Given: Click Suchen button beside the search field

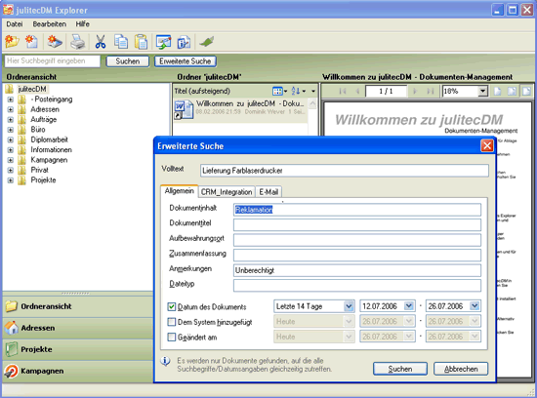Looking at the screenshot, I should [127, 61].
